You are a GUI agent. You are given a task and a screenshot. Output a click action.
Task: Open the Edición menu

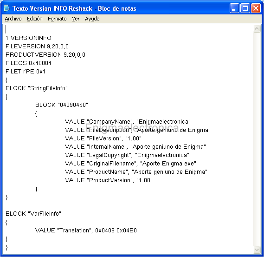pos(35,19)
